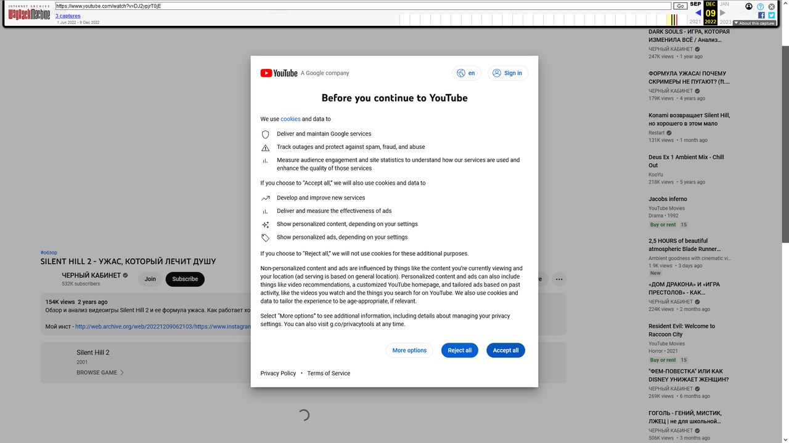This screenshot has height=443, width=789.
Task: Close the Wayback Machine toolbar
Action: click(771, 7)
